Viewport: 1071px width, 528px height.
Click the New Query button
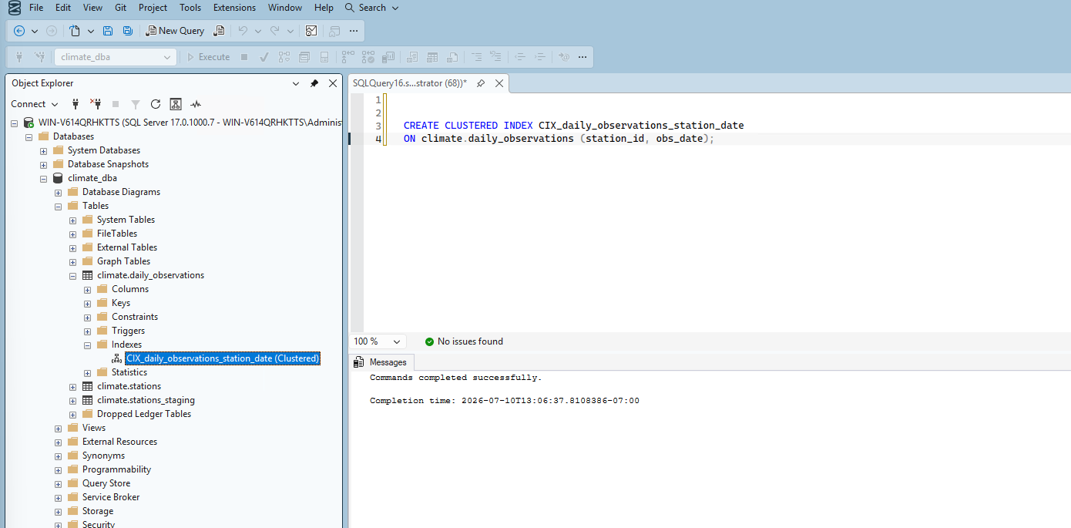click(x=174, y=31)
